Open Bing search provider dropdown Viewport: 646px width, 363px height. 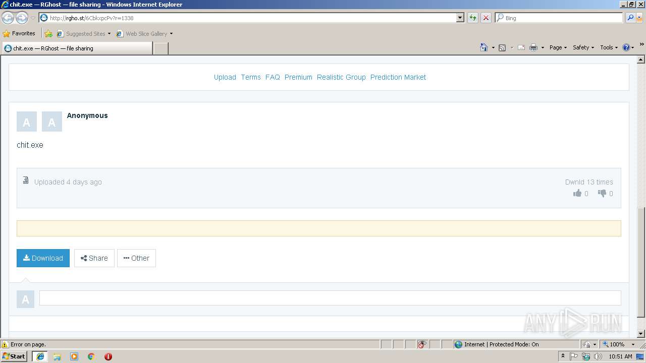(x=639, y=18)
